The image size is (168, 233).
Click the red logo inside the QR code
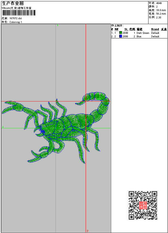click(143, 205)
